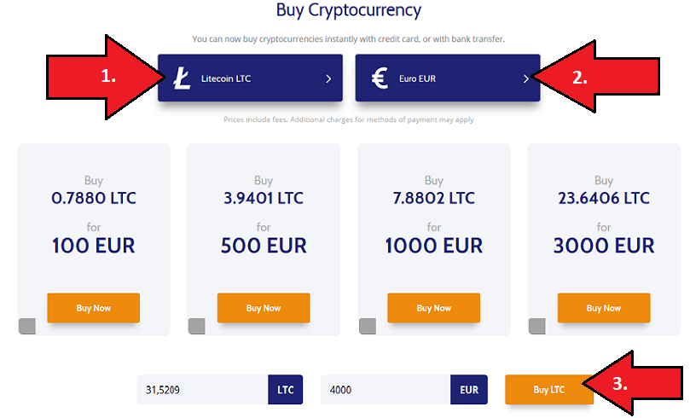Click gray square in 100 EUR card

click(x=27, y=327)
